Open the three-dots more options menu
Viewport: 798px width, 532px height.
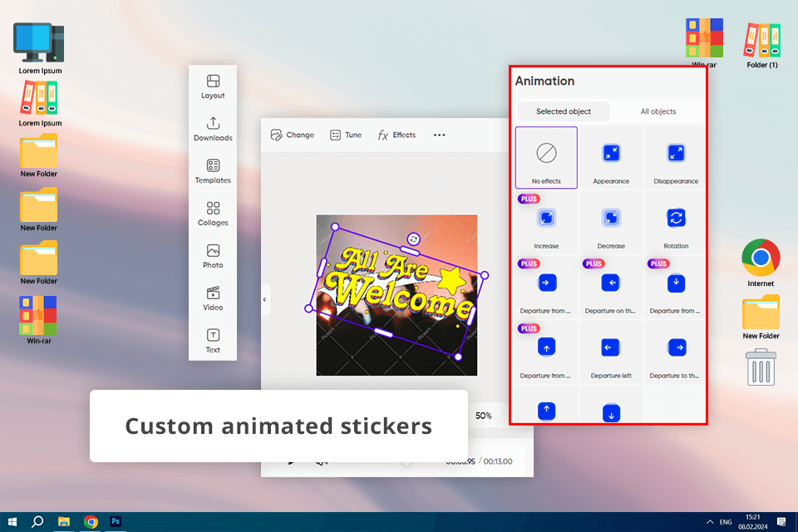pyautogui.click(x=439, y=135)
